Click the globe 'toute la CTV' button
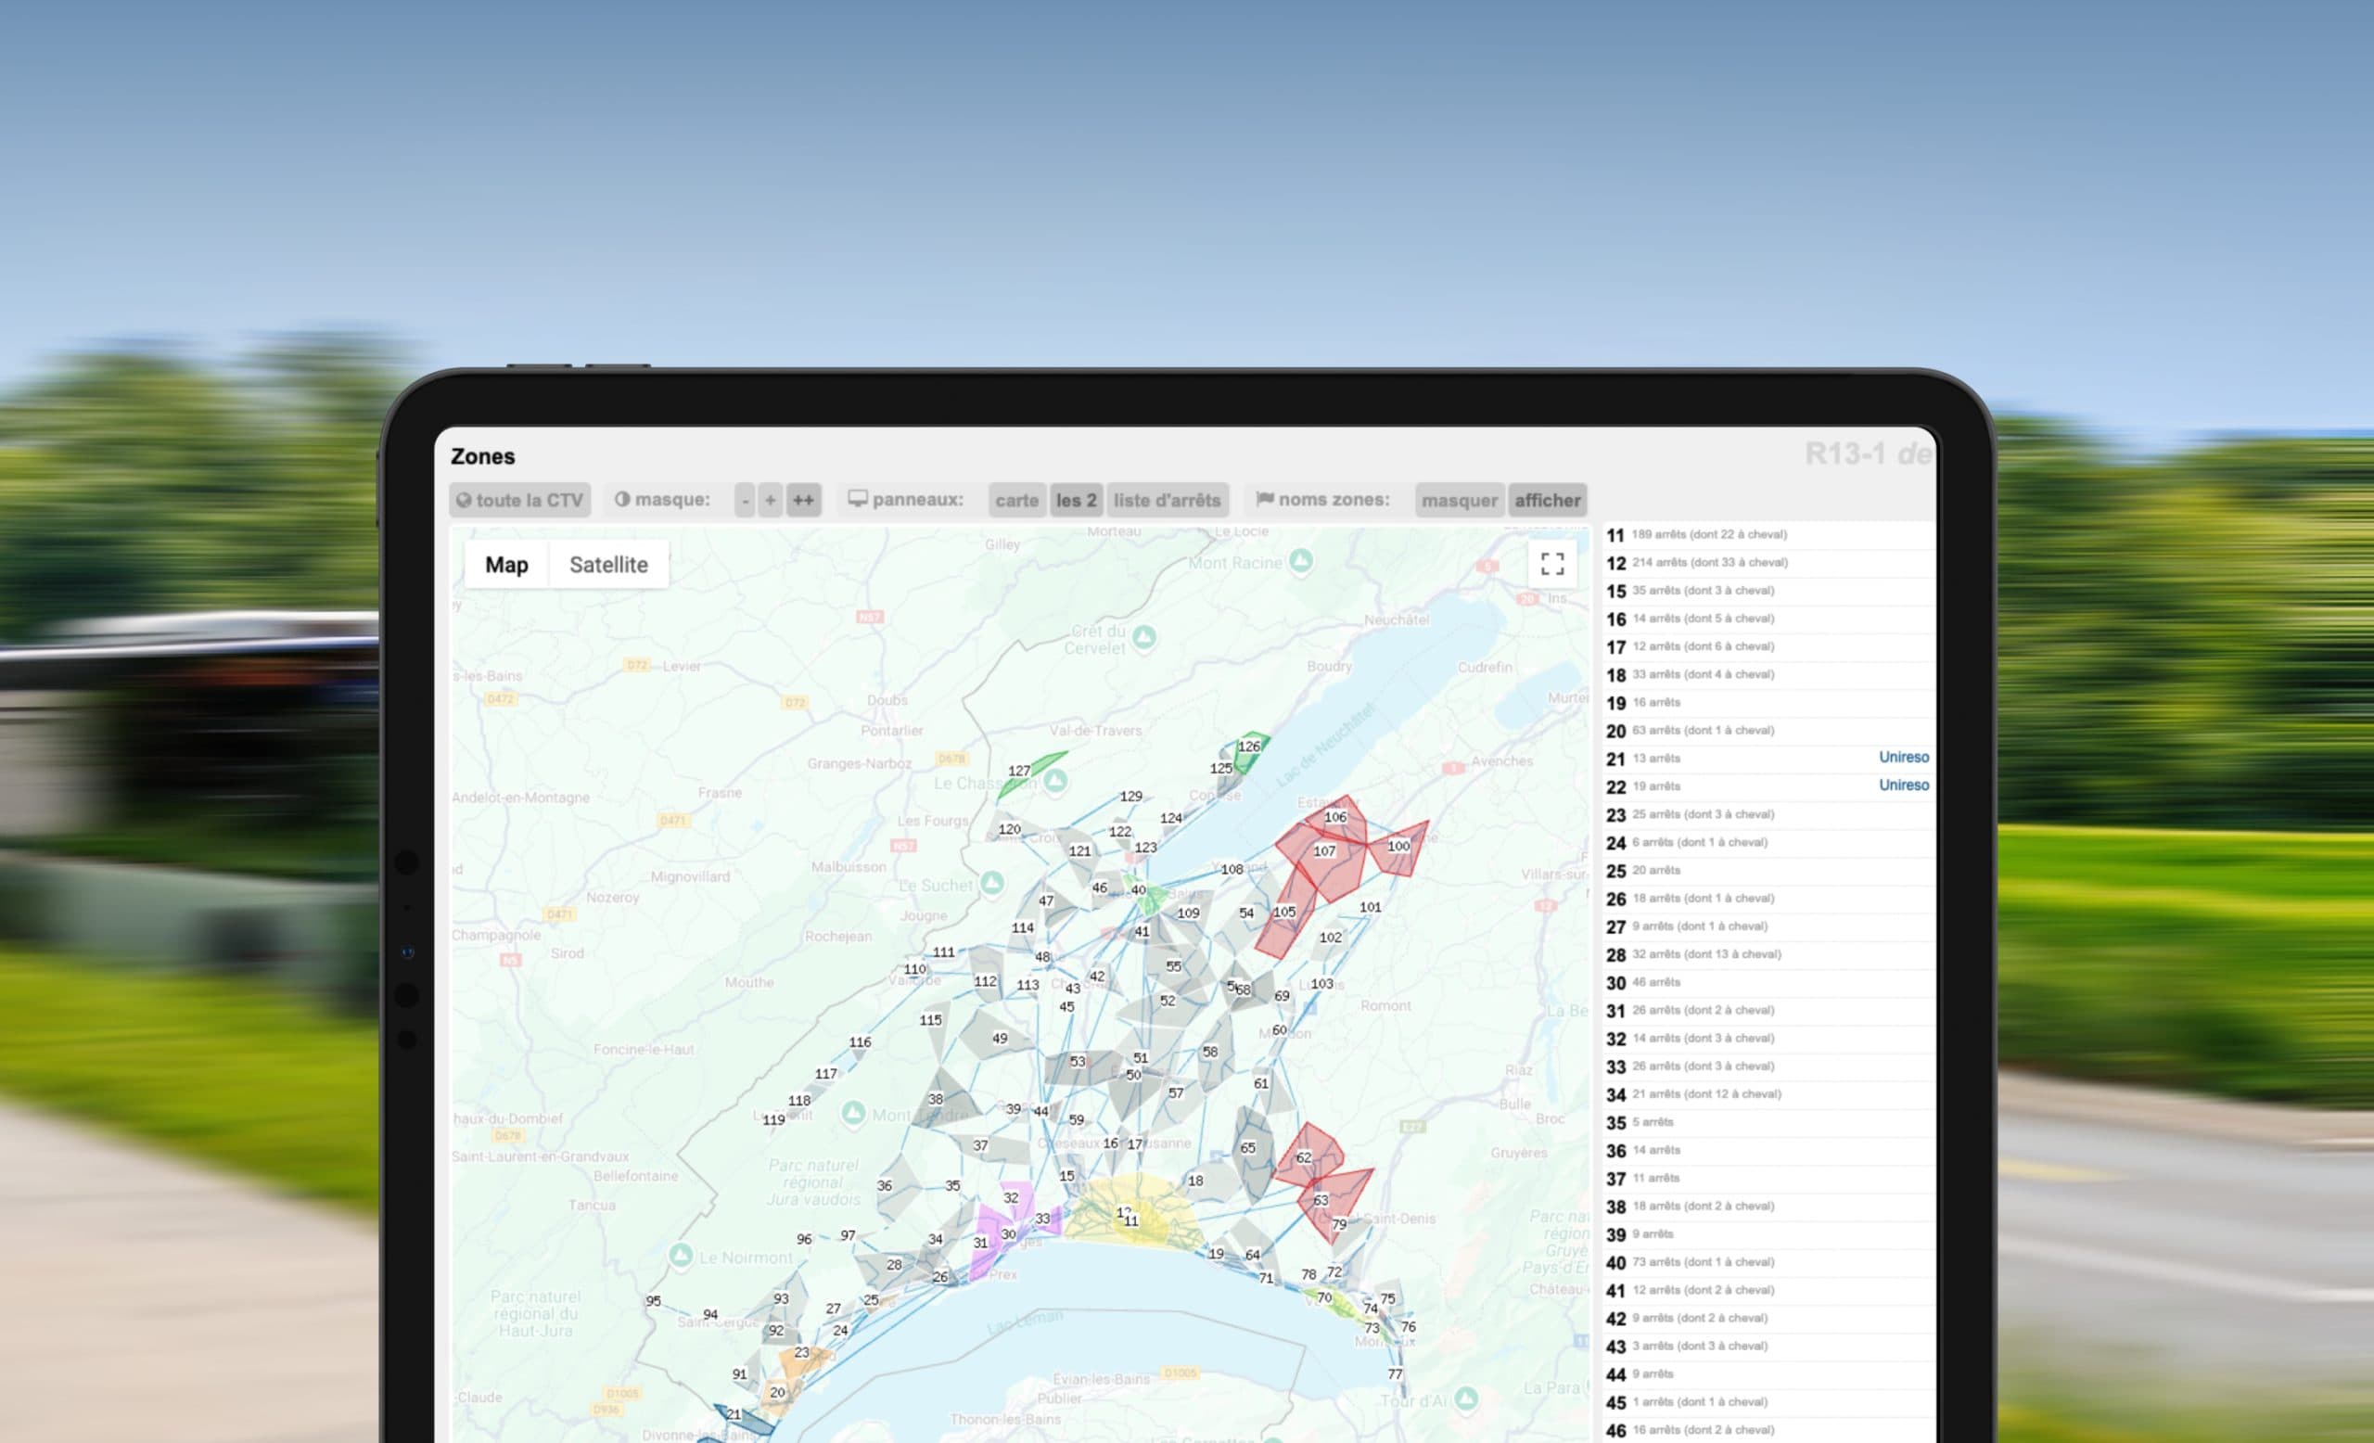The image size is (2374, 1443). pos(519,500)
